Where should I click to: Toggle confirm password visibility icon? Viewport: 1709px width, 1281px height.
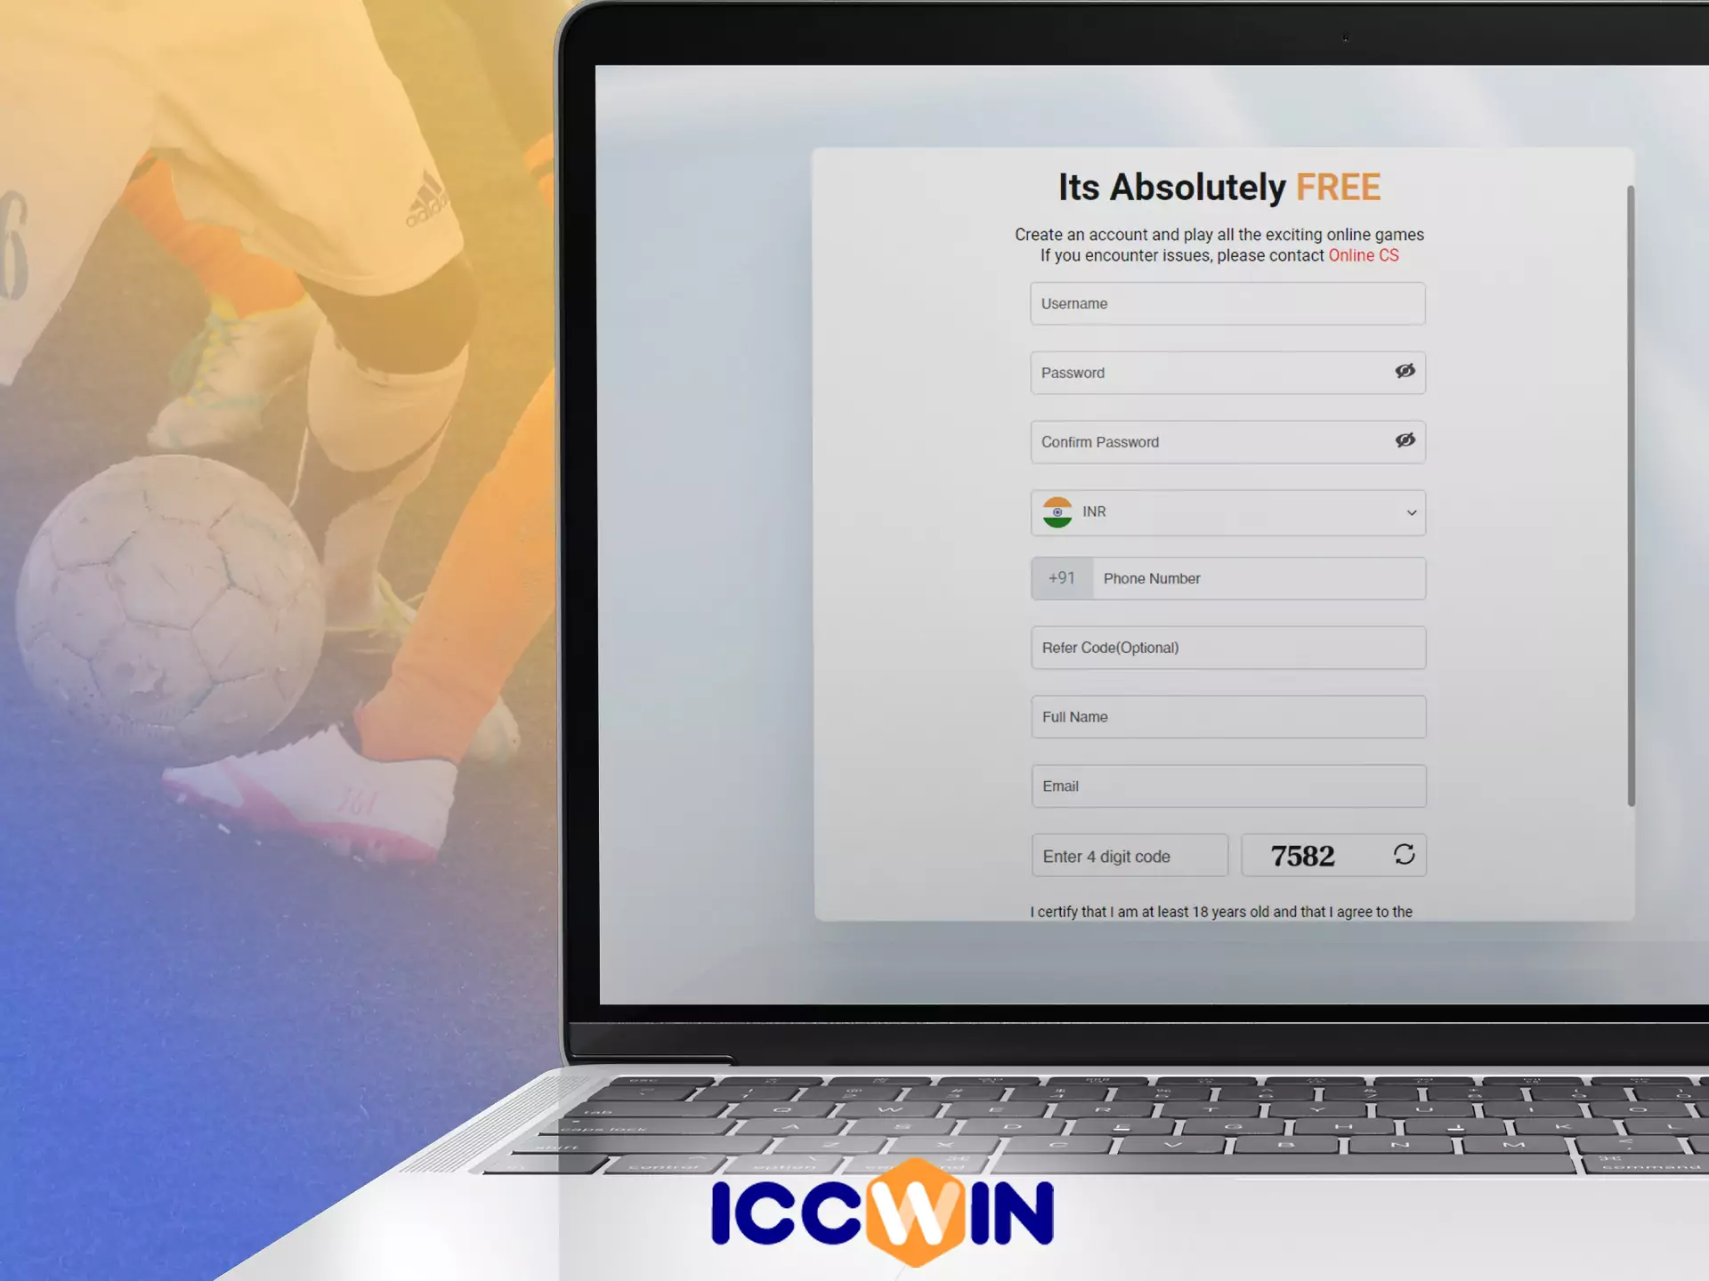point(1405,440)
